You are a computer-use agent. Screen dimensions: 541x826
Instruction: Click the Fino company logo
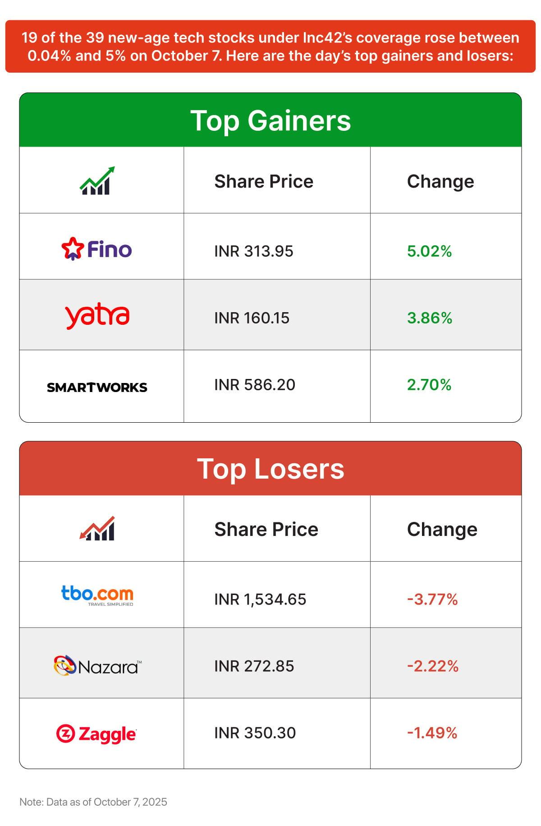point(96,249)
